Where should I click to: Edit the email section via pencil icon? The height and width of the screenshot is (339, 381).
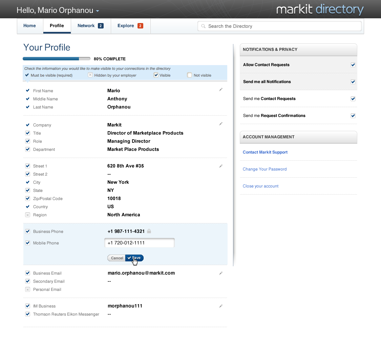tap(221, 273)
